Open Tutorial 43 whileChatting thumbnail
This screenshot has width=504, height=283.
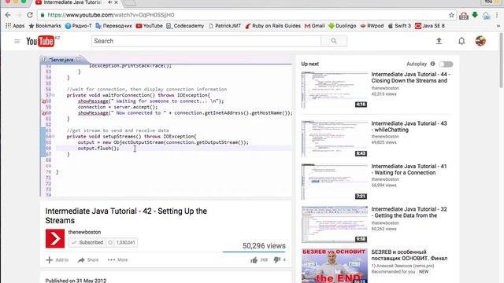point(334,139)
